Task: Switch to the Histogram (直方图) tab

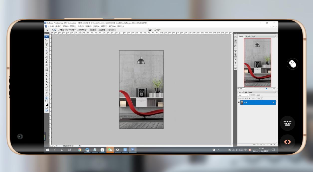Action: coord(248,36)
